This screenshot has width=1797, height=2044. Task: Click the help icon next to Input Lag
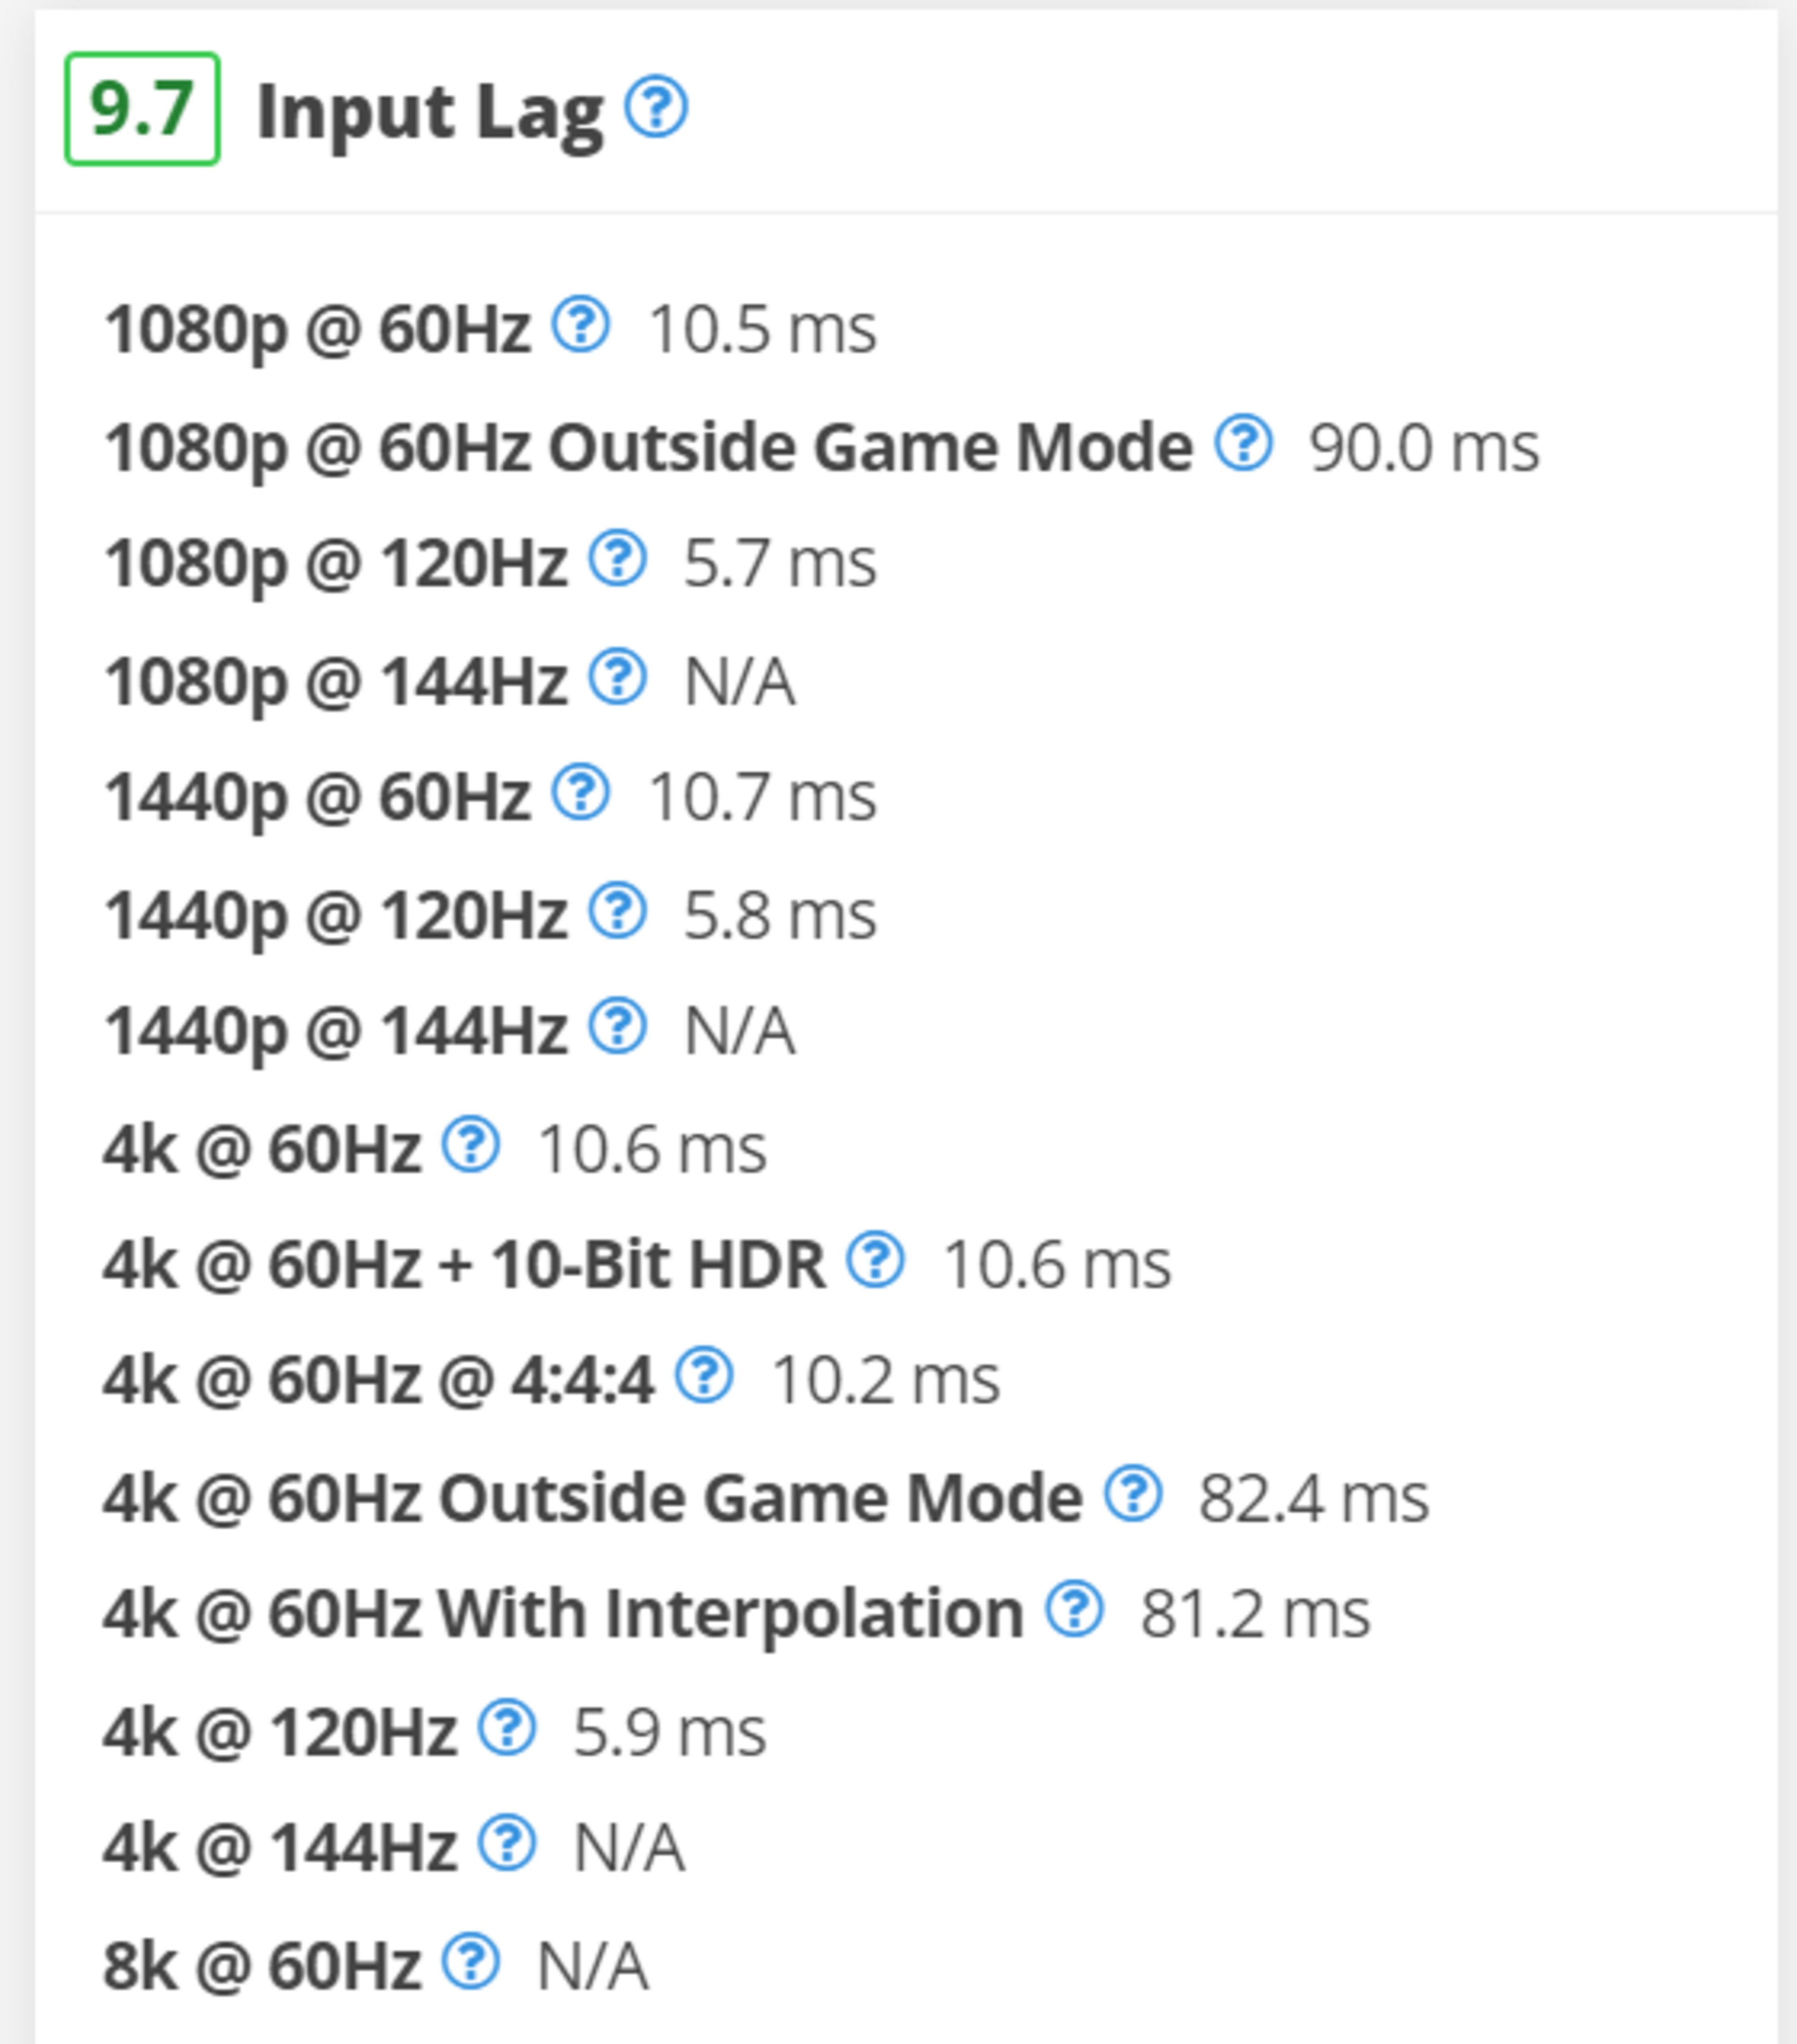pyautogui.click(x=656, y=107)
